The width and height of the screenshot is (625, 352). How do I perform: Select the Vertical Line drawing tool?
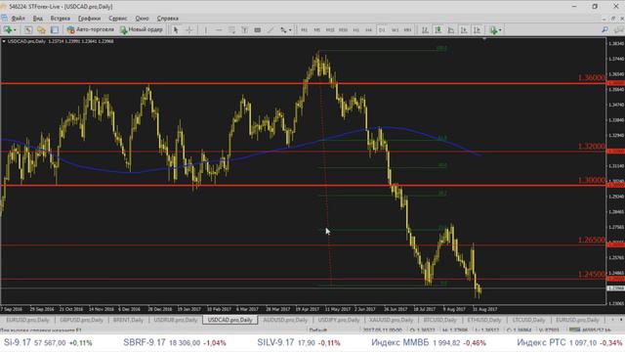(205, 30)
